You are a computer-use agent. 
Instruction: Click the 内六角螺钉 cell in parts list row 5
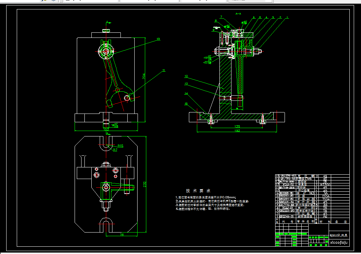click(305, 205)
